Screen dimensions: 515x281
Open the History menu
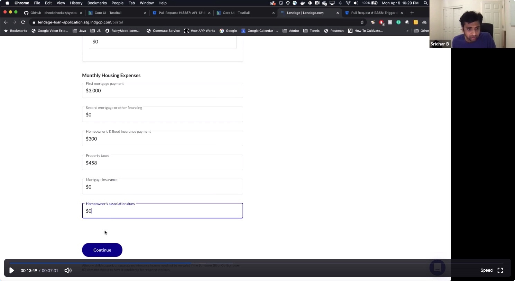point(76,3)
